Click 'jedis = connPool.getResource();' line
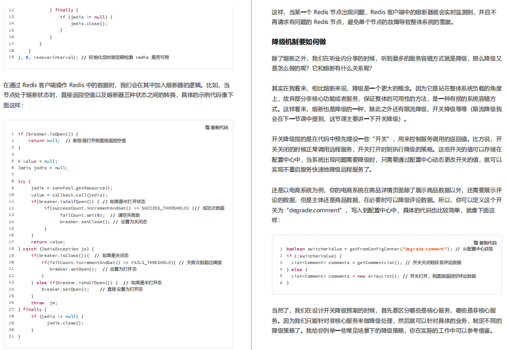Image resolution: width=507 pixels, height=350 pixels. pos(72,188)
